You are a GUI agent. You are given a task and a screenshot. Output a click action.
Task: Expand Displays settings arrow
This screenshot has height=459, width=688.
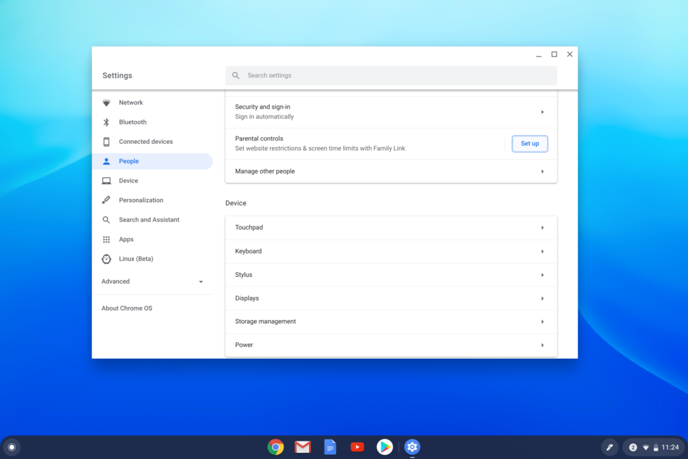(542, 298)
